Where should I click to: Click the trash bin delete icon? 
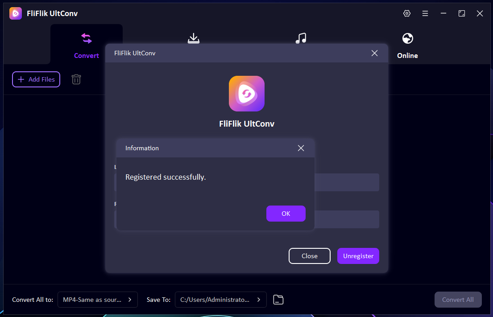click(x=76, y=79)
